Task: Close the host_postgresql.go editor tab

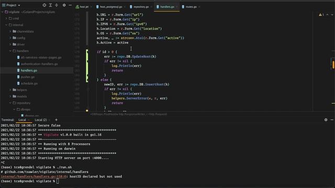Action: point(125,7)
